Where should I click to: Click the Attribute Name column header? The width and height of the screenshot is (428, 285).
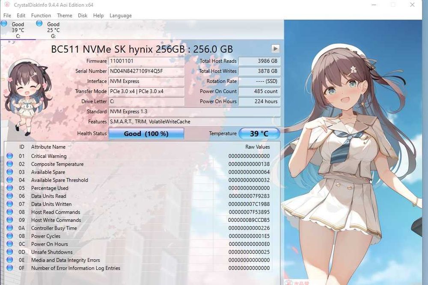coord(48,147)
